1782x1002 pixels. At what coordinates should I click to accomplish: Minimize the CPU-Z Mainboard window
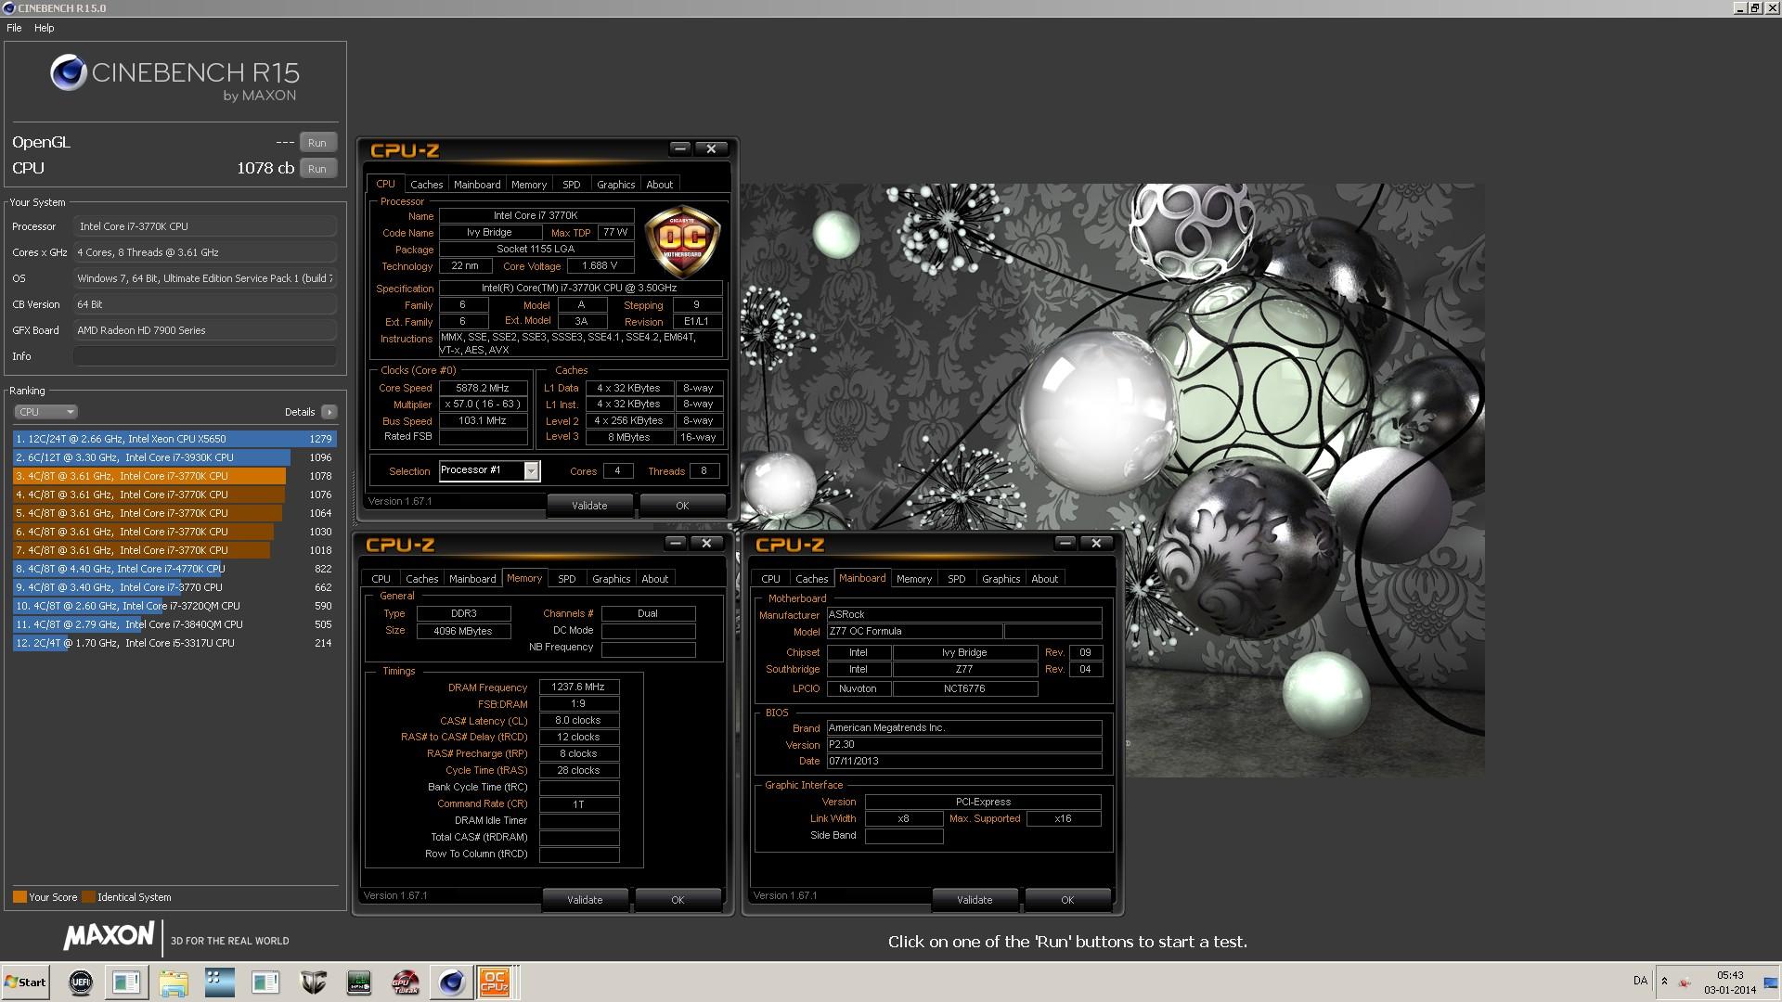coord(1065,543)
